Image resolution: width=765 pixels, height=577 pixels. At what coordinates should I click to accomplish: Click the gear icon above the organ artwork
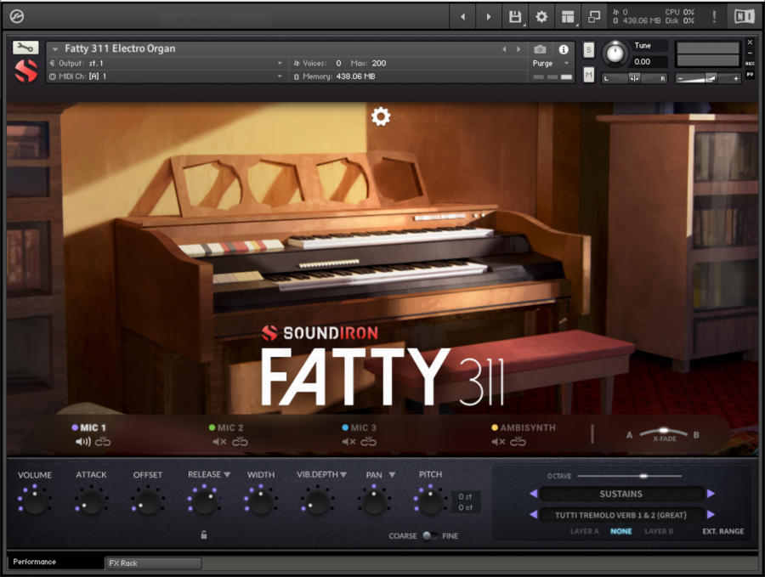coord(380,116)
